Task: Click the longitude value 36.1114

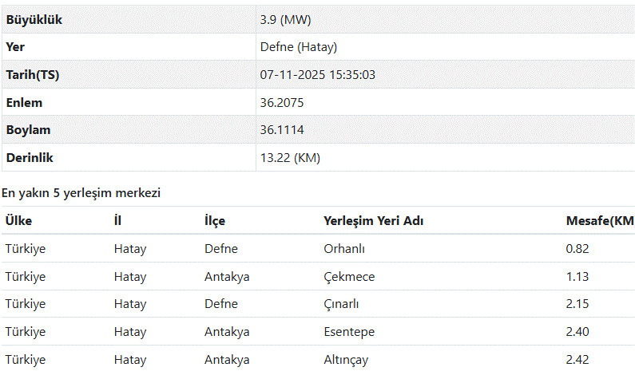Action: pyautogui.click(x=282, y=130)
